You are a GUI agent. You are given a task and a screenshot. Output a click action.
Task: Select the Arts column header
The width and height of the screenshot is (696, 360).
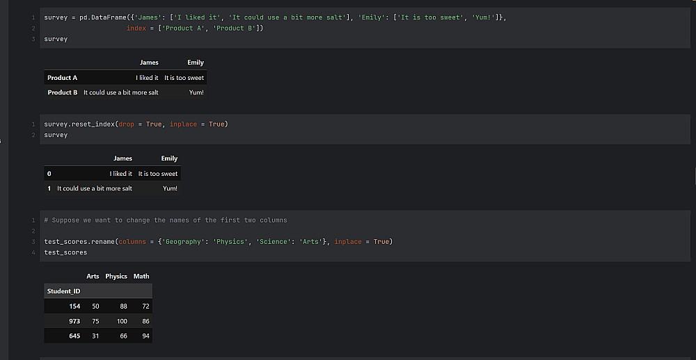point(93,276)
